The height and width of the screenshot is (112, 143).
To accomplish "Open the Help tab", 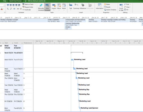I will [5, 1].
